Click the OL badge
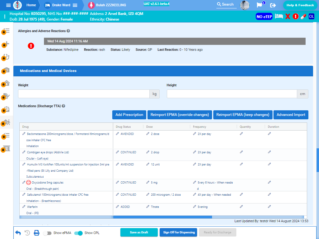Viewport: 319px width, 239px height. coord(312,17)
